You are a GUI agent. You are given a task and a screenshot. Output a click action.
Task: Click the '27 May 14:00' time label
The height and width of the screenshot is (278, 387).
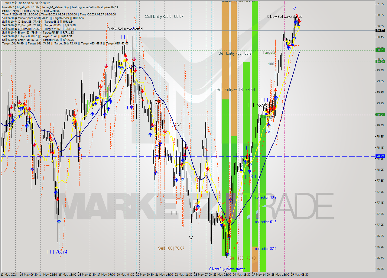pos(261,275)
